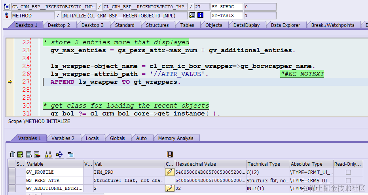
Task: Click the second CL_CRM_BSP__RECENTOBJECT0_IMP field
Action: [x=145, y=7]
